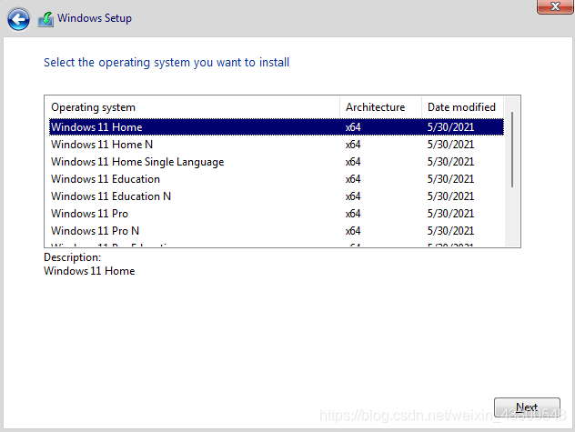Choose Windows 11 Home Single Language
575x432 pixels.
(x=277, y=161)
